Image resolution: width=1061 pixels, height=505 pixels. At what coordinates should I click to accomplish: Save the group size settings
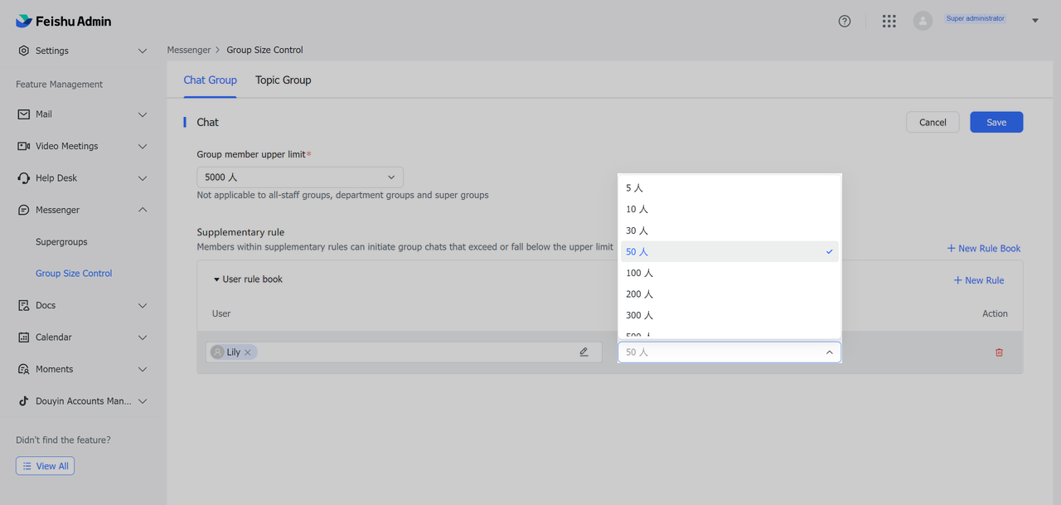(996, 122)
